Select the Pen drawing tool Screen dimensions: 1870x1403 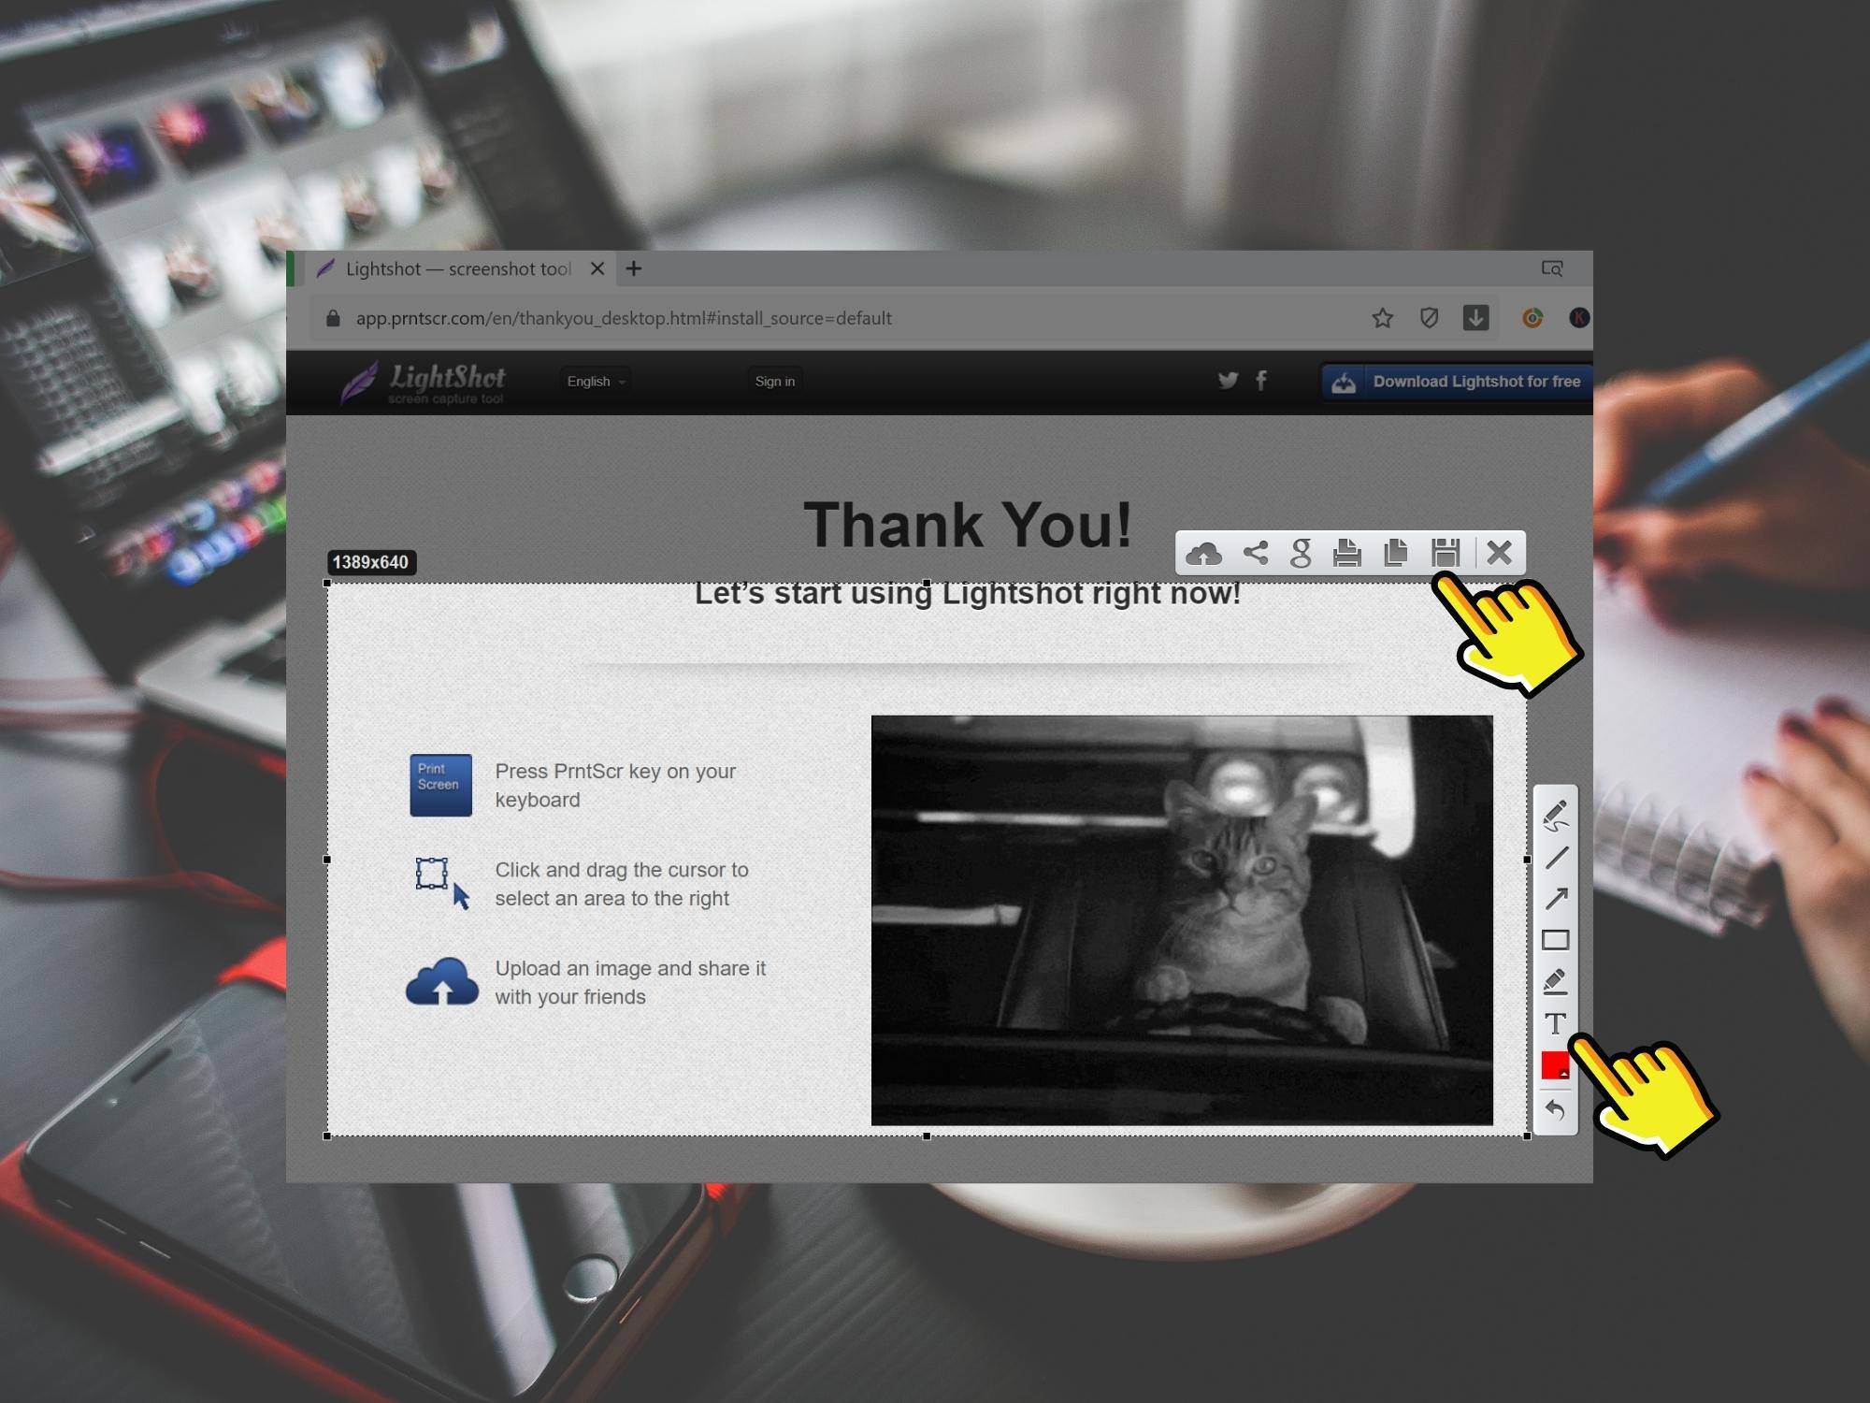tap(1556, 816)
